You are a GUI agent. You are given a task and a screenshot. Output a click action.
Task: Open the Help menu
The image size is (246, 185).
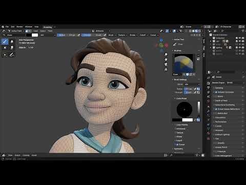36,27
